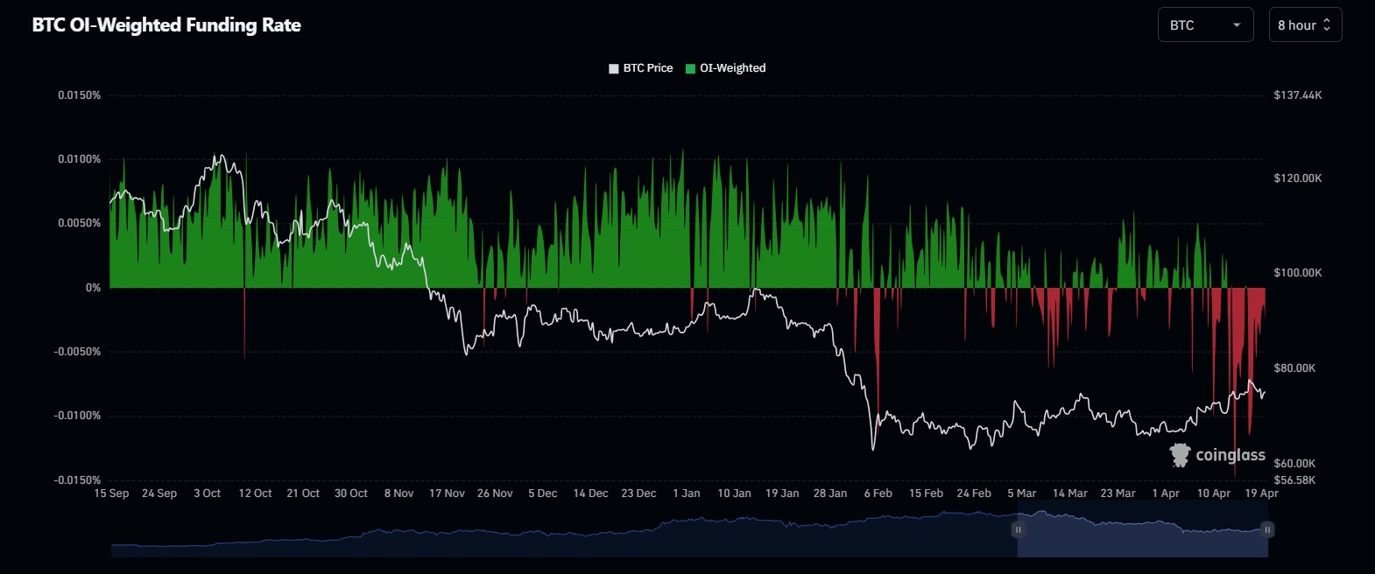Click the up-down chevrons beside 8 hour
Viewport: 1375px width, 574px height.
[x=1327, y=25]
